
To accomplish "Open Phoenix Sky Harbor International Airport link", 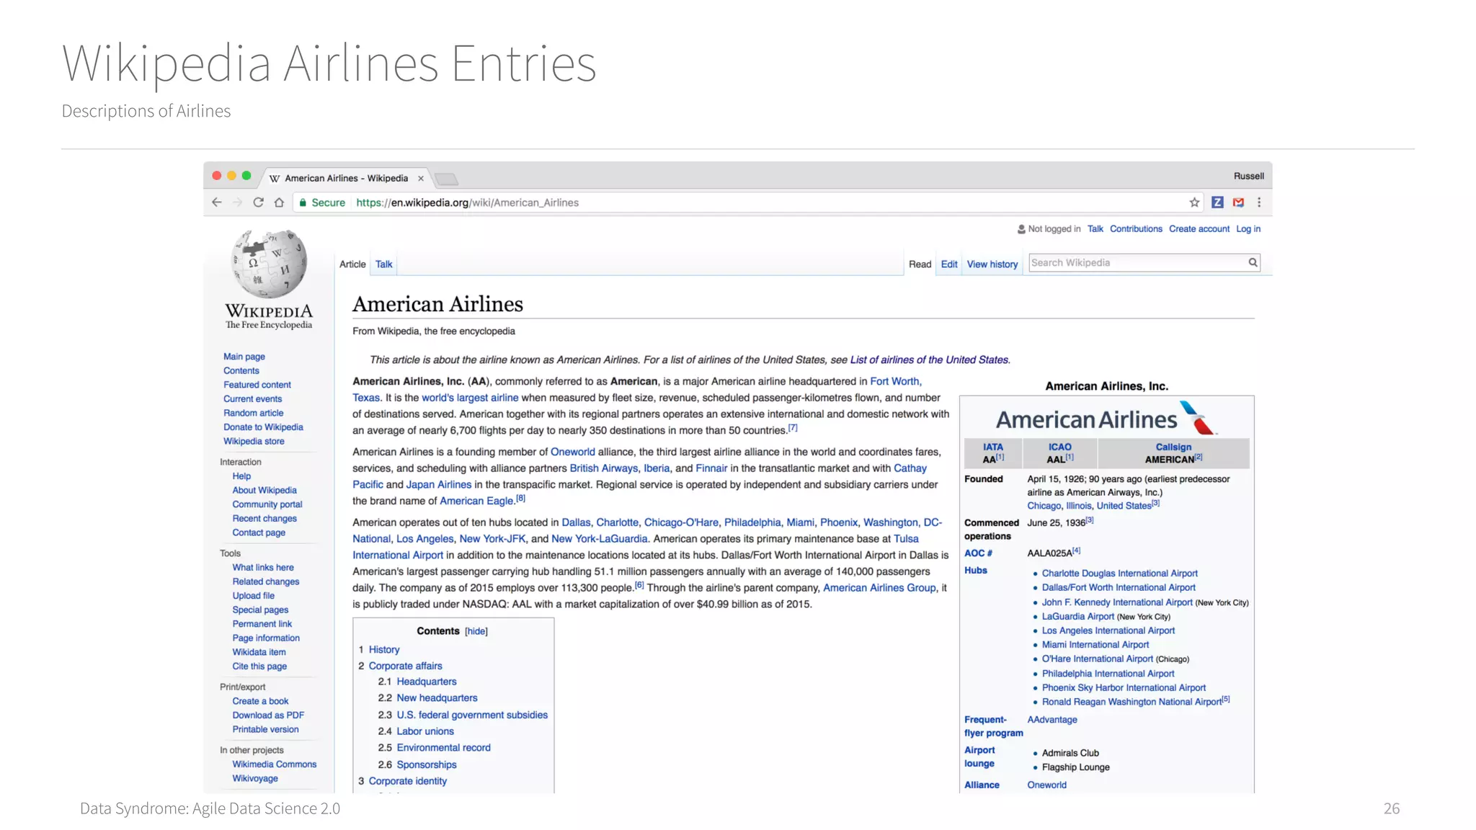I will click(x=1123, y=688).
